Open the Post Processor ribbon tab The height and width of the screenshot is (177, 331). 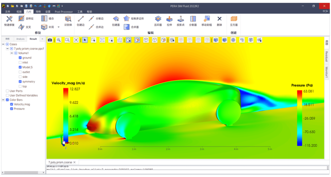coord(64,12)
